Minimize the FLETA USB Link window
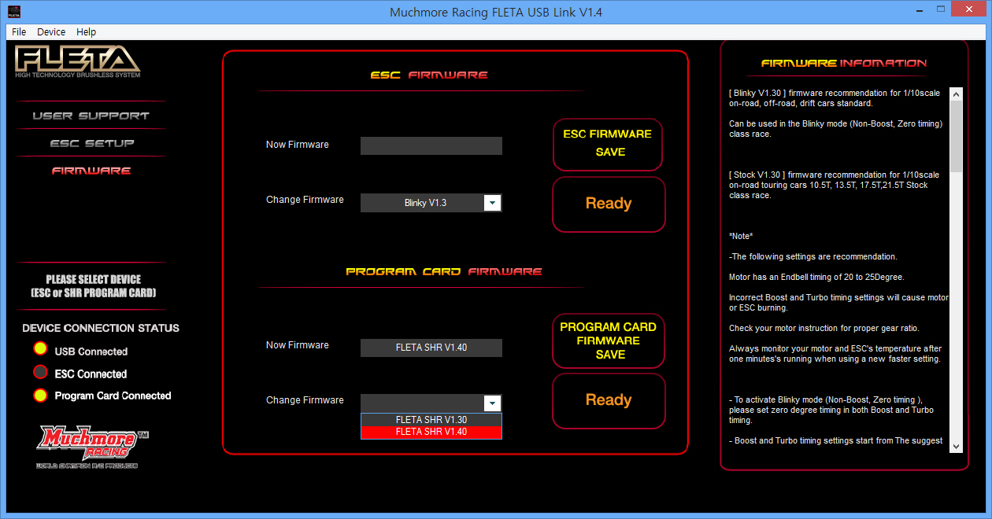 [919, 9]
